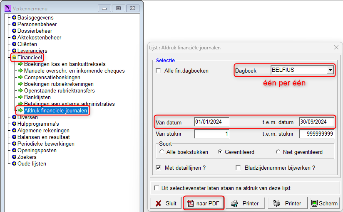Expand the Openingsposten plus icon
The image size is (343, 212).
pos(14,150)
